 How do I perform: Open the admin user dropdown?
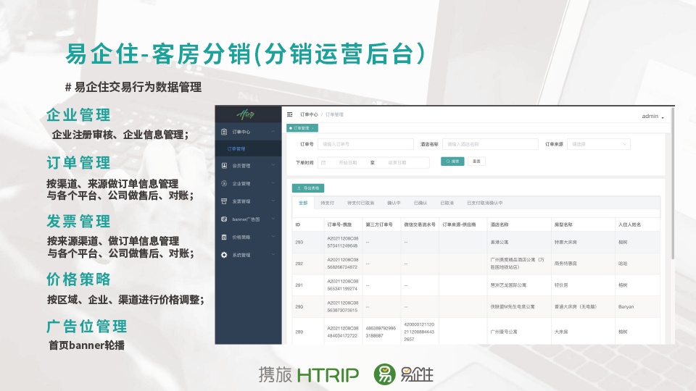[653, 116]
